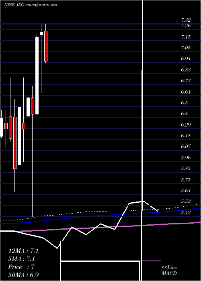The height and width of the screenshot is (281, 201).
Task: Click the 50MA : 6.9 readout
Action: click(x=24, y=275)
